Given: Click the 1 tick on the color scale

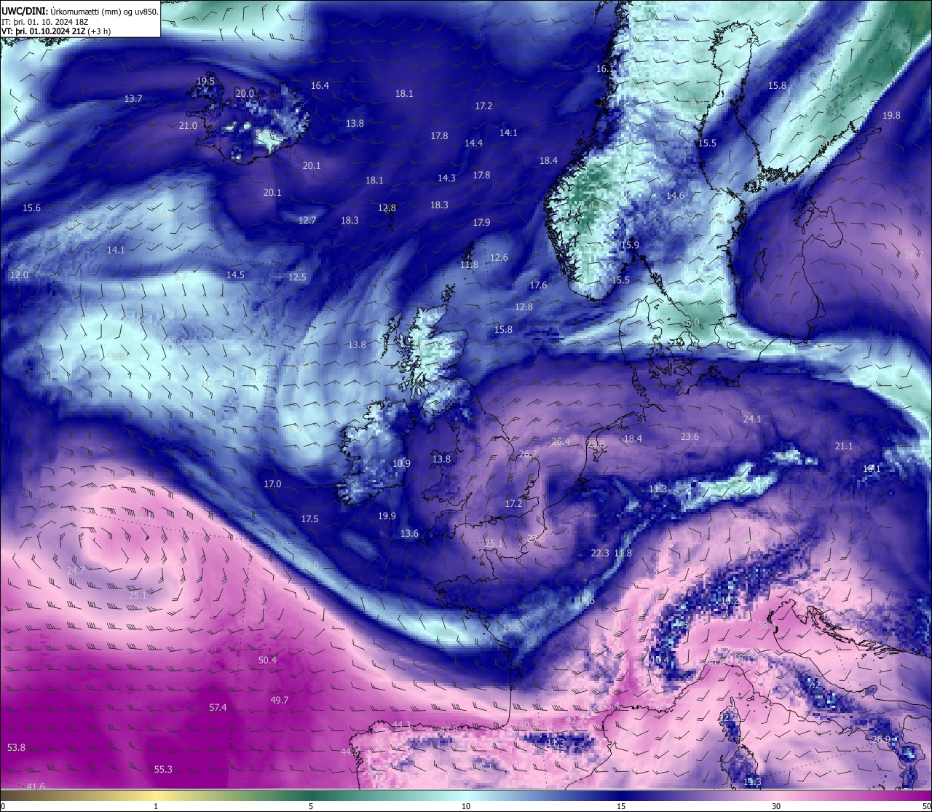Looking at the screenshot, I should click(156, 805).
